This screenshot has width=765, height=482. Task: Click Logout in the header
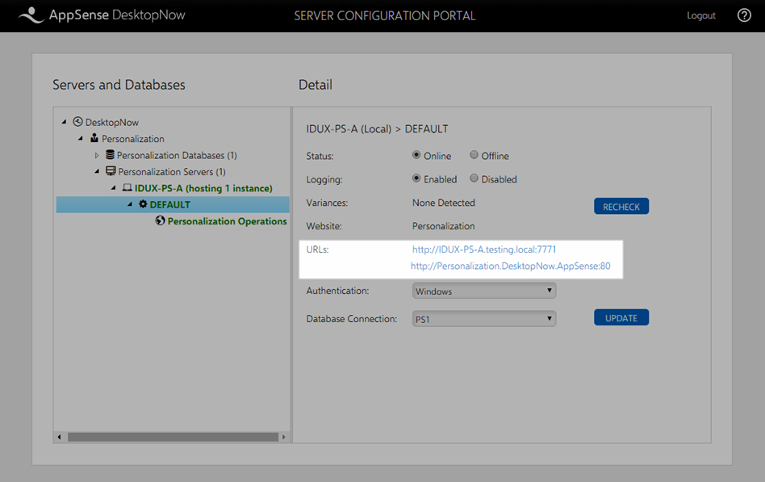pos(700,15)
